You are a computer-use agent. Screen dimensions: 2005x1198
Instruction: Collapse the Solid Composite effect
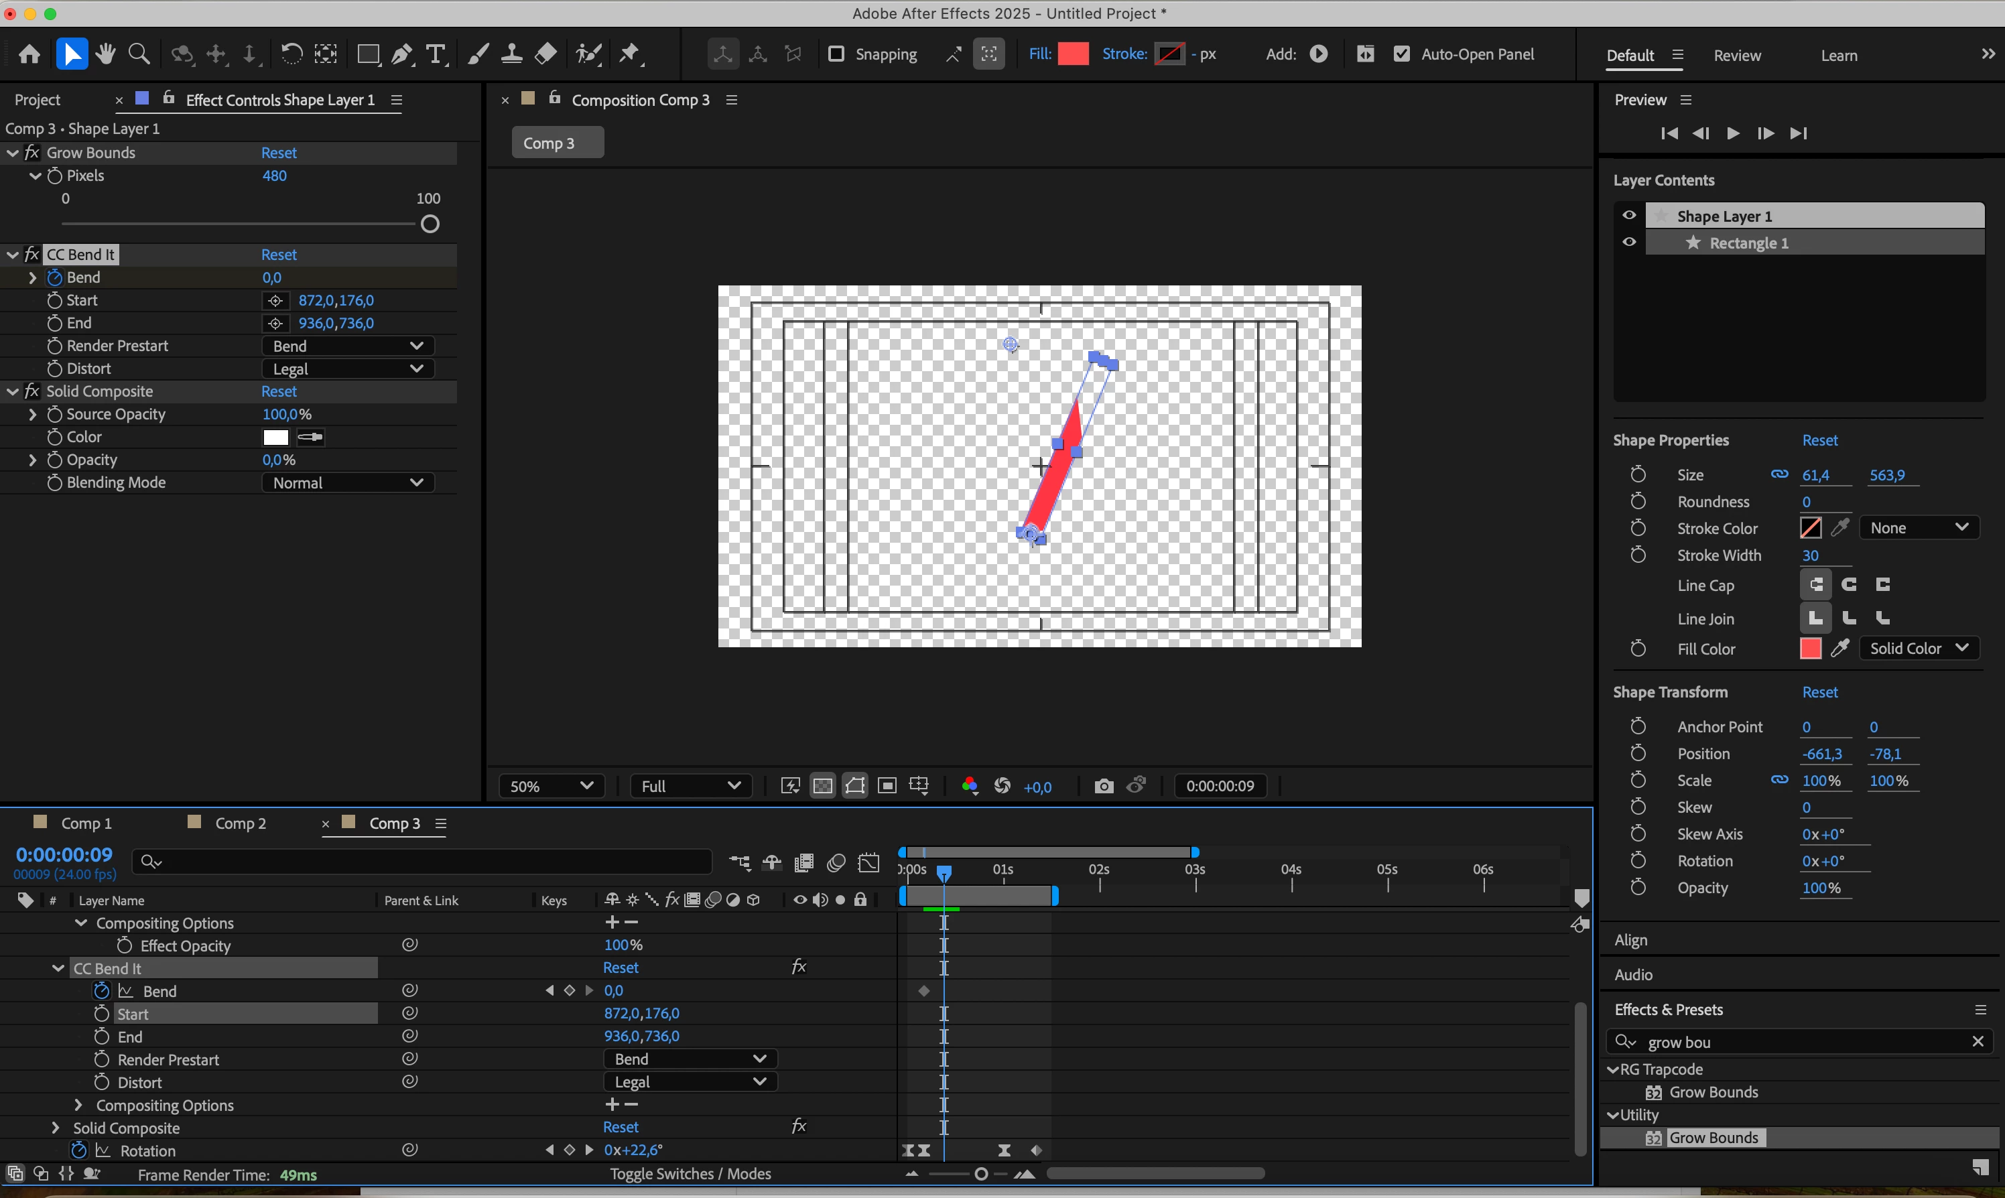pos(13,391)
